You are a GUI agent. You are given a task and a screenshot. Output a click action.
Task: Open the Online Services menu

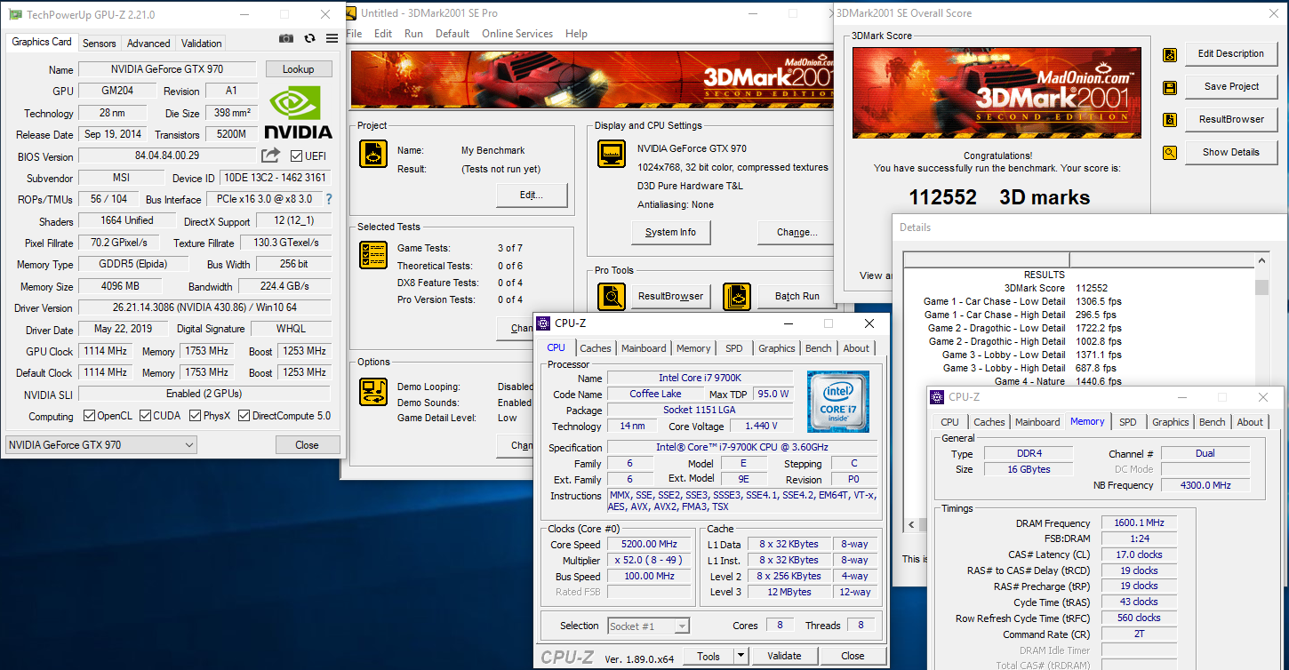tap(517, 34)
